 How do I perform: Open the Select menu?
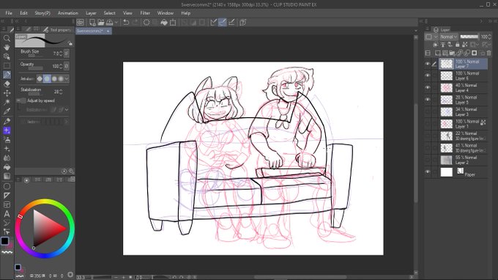tap(110, 13)
